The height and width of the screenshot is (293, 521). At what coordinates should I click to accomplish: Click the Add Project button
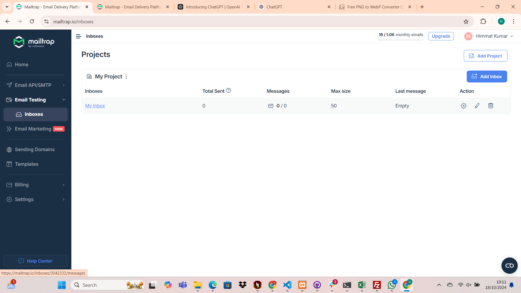pyautogui.click(x=485, y=56)
